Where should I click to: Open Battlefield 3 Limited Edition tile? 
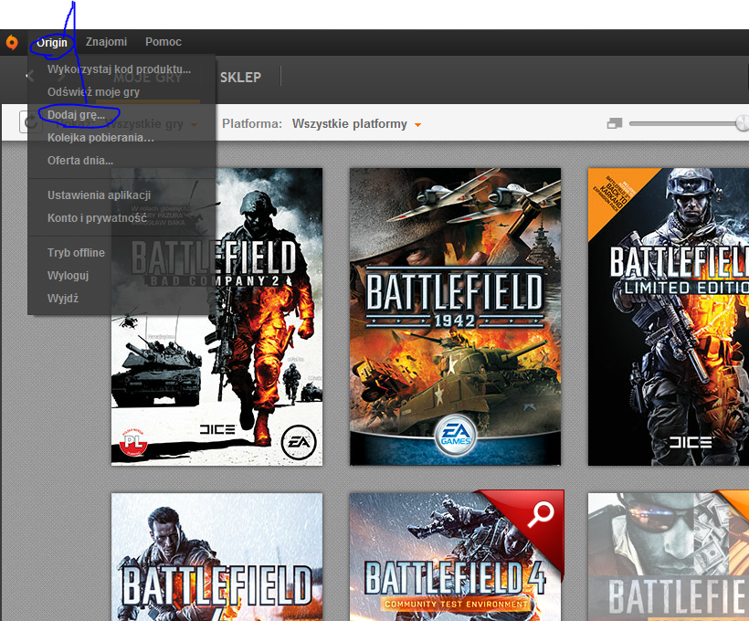669,317
